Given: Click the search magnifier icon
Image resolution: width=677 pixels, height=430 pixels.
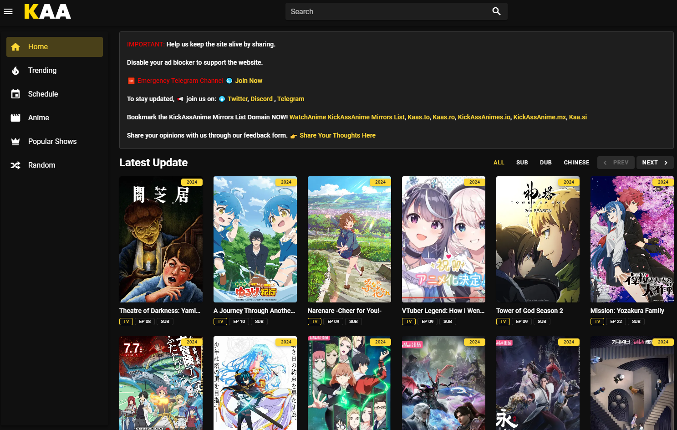Looking at the screenshot, I should (496, 11).
